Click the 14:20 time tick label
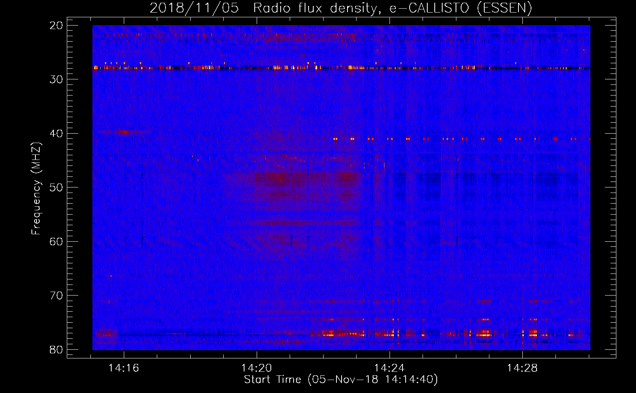Screen dimensions: 636x393 click(x=257, y=368)
